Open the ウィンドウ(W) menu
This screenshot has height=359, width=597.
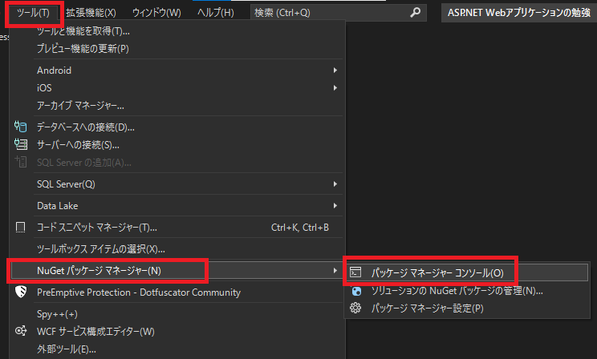coord(156,13)
